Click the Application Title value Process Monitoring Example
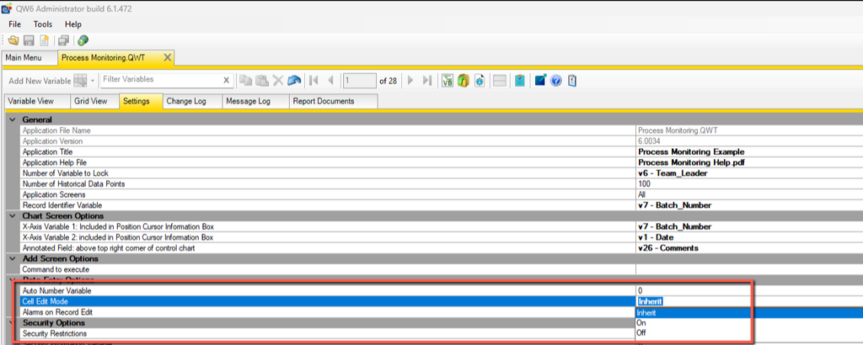Screen dimensions: 863x345 pos(691,151)
